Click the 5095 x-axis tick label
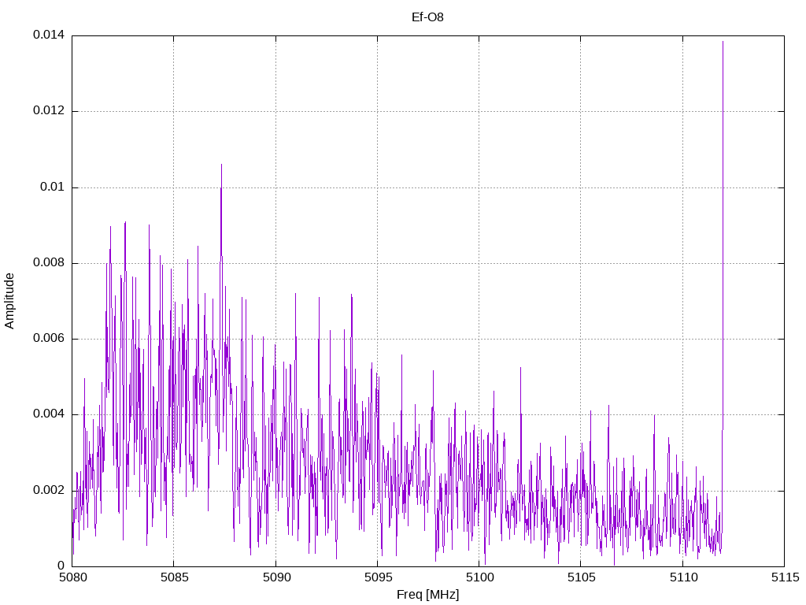The image size is (806, 605). 378,577
